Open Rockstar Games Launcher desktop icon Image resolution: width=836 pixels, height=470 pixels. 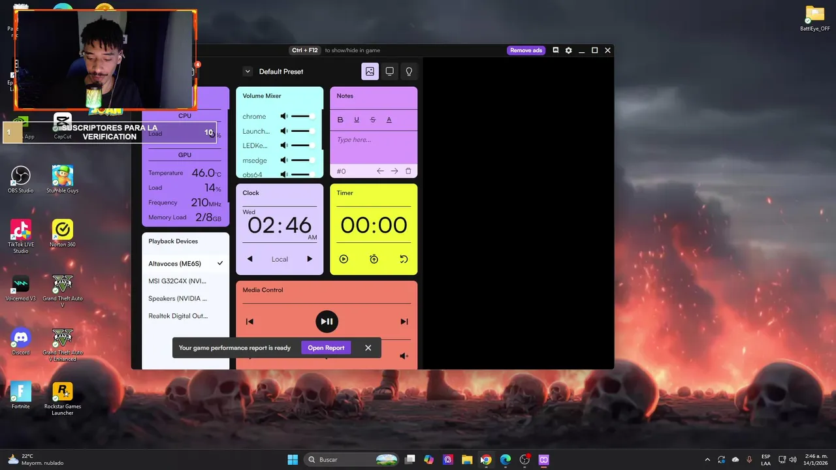63,398
